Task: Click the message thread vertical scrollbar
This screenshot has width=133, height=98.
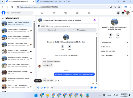Action: pyautogui.click(x=97, y=60)
